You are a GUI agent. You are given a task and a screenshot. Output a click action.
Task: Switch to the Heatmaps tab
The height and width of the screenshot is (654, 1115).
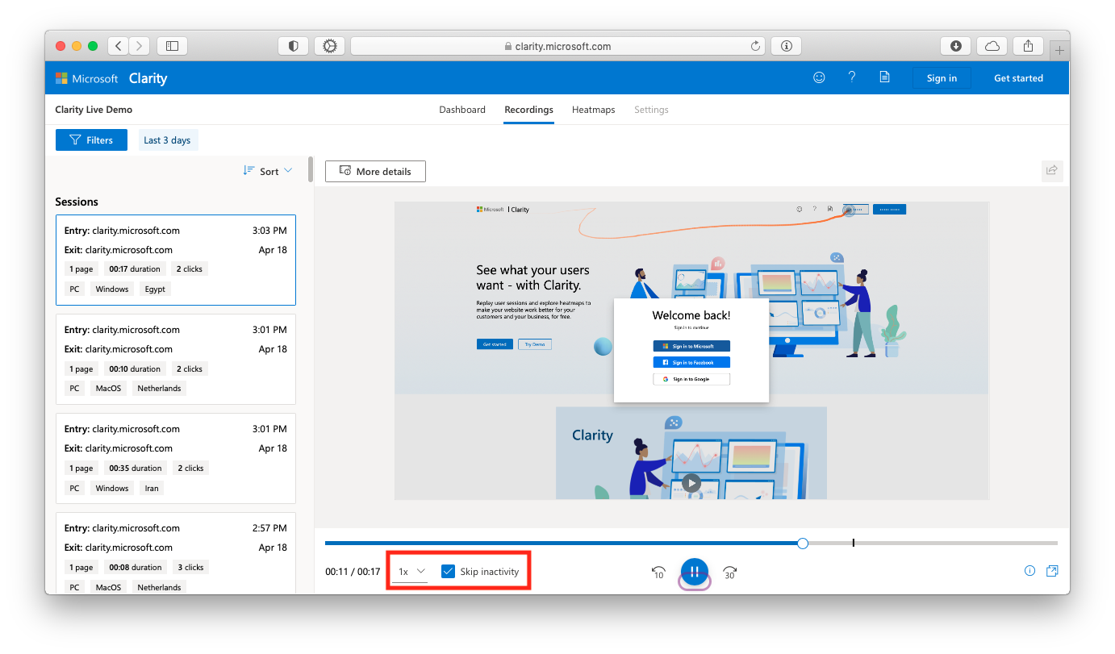(593, 110)
